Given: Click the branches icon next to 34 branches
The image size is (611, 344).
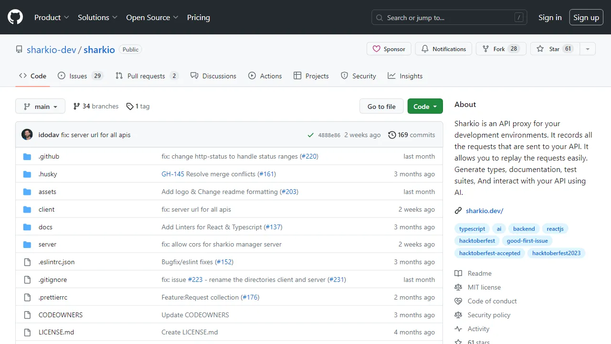Looking at the screenshot, I should (76, 106).
